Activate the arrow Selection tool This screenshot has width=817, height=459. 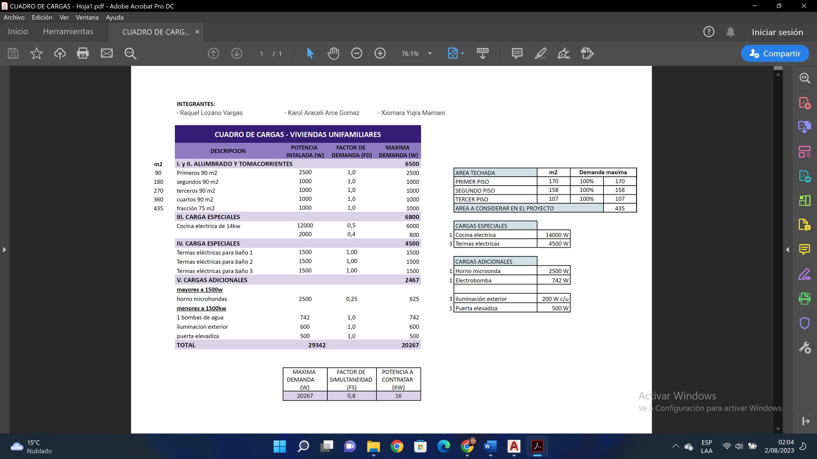[x=310, y=53]
